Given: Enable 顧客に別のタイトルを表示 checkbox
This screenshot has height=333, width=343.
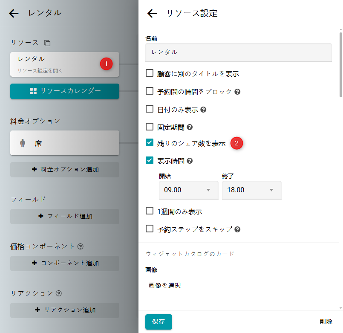Looking at the screenshot, I should [x=150, y=73].
